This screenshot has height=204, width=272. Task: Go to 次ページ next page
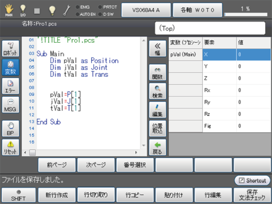[96, 165]
